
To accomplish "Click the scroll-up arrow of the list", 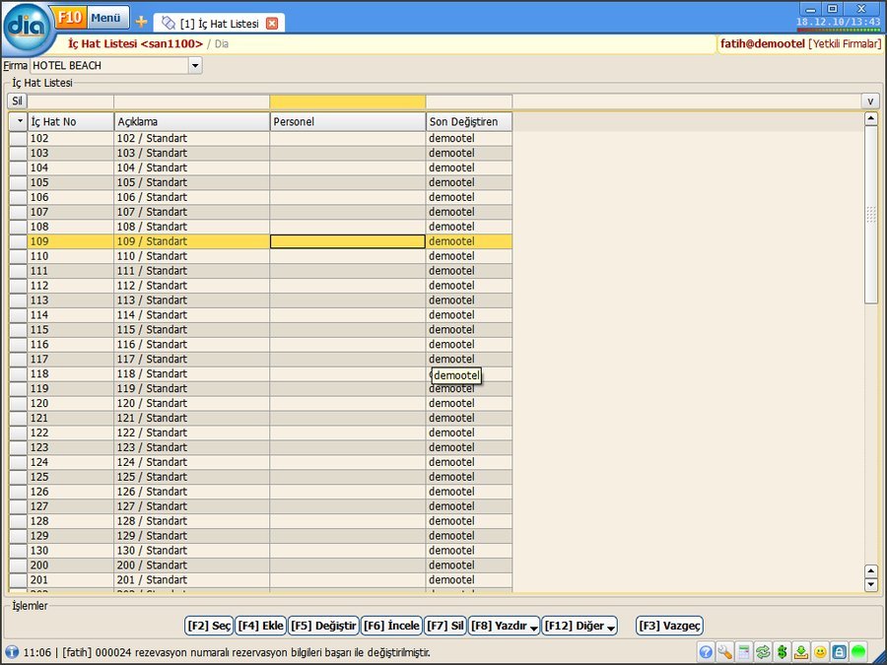I will [871, 119].
